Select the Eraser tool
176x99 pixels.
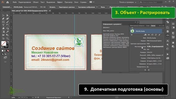point(3,29)
